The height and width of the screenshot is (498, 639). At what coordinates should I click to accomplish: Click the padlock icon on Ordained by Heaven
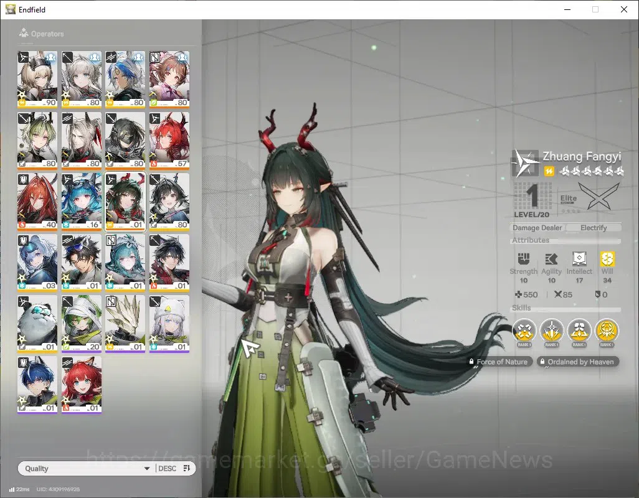[542, 362]
